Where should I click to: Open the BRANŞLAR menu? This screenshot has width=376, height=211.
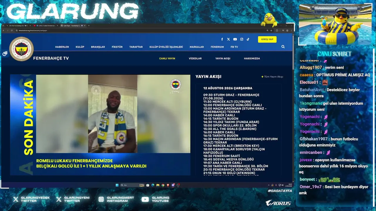click(x=98, y=47)
